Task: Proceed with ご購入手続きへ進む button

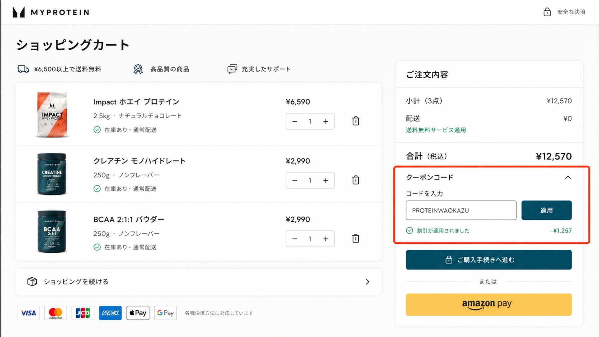Action: pyautogui.click(x=489, y=260)
